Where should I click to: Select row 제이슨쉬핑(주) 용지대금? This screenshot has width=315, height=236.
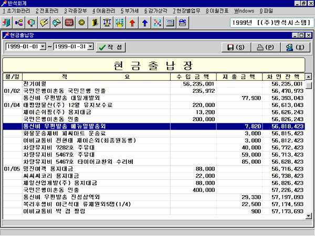point(154,112)
